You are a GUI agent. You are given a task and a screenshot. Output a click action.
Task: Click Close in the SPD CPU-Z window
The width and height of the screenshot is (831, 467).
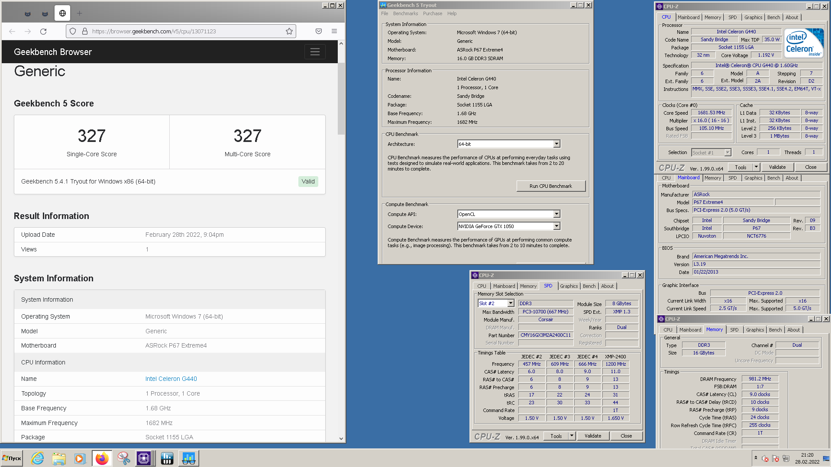pos(626,436)
